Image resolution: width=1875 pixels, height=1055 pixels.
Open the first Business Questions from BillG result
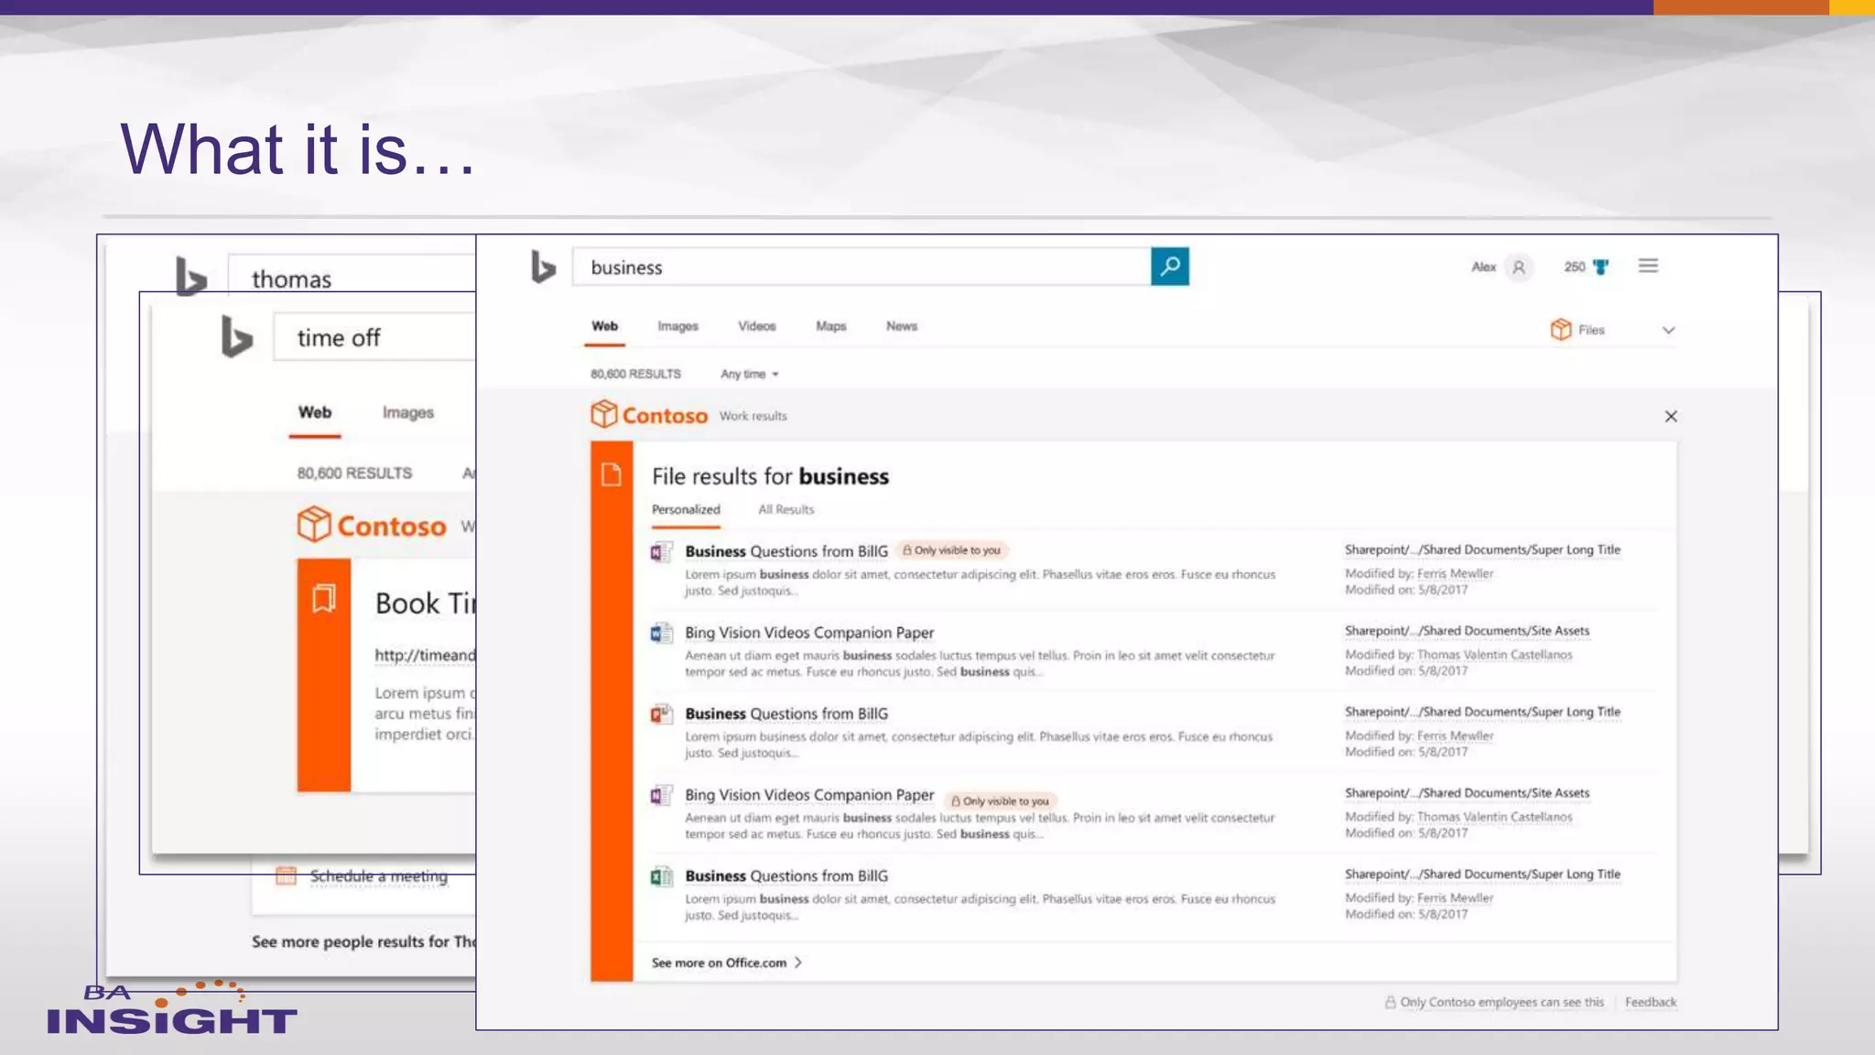[786, 551]
